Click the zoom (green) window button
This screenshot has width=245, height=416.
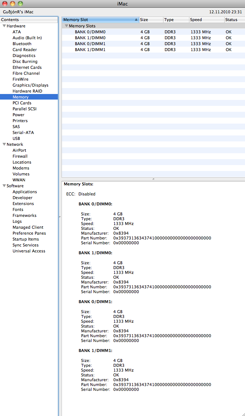pos(20,4)
